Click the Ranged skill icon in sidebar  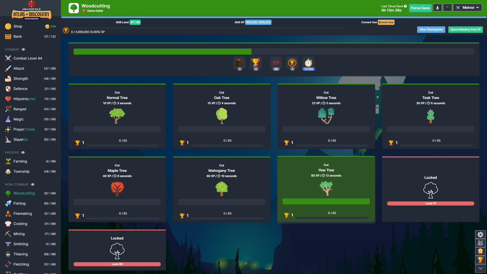point(7,109)
